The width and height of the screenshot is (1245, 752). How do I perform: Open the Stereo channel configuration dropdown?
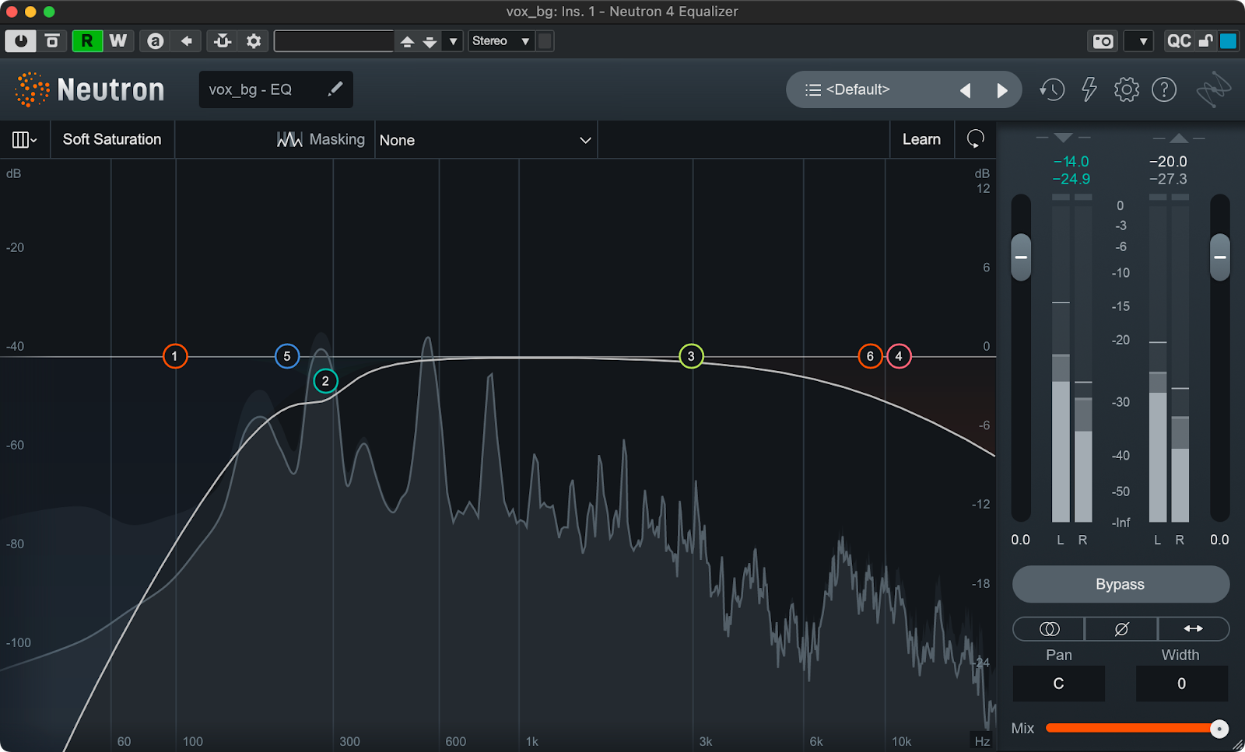pyautogui.click(x=502, y=41)
